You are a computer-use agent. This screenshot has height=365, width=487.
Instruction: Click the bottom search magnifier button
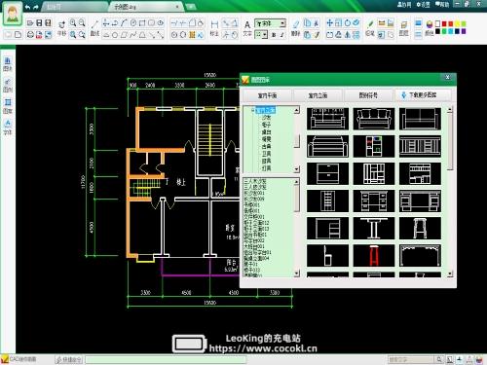click(x=439, y=359)
